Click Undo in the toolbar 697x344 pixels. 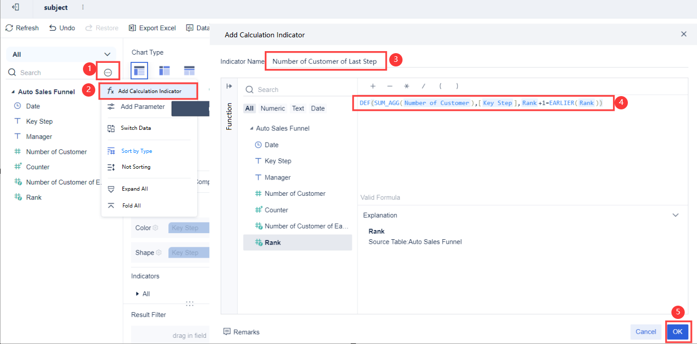click(62, 28)
